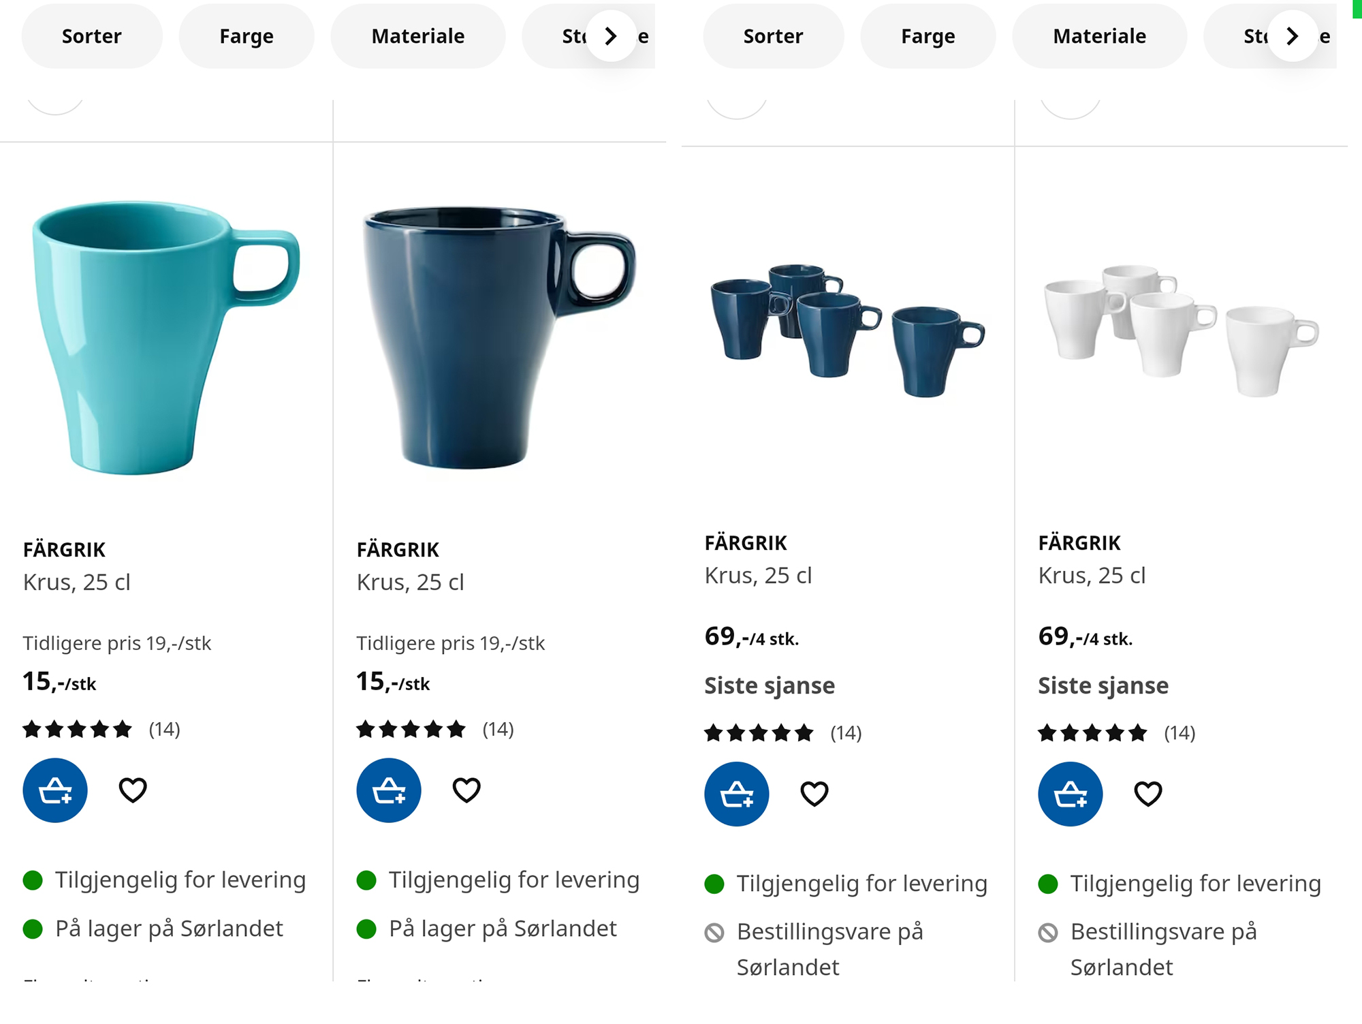The height and width of the screenshot is (1024, 1362).
Task: Open the right Materiale filter pill
Action: coord(1099,36)
